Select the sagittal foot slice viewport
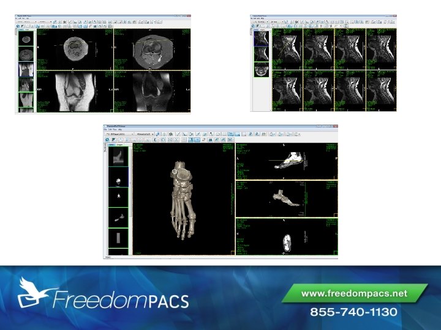This screenshot has width=441, height=330. coord(287,161)
